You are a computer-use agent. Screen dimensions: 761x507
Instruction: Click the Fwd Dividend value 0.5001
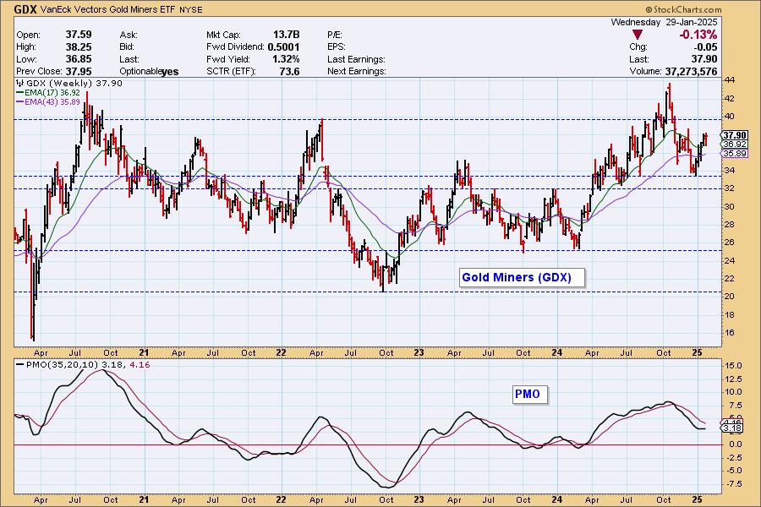[x=283, y=46]
